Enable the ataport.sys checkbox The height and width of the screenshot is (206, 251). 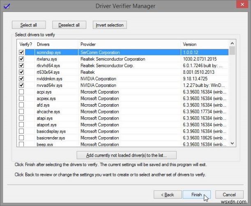(x=21, y=125)
